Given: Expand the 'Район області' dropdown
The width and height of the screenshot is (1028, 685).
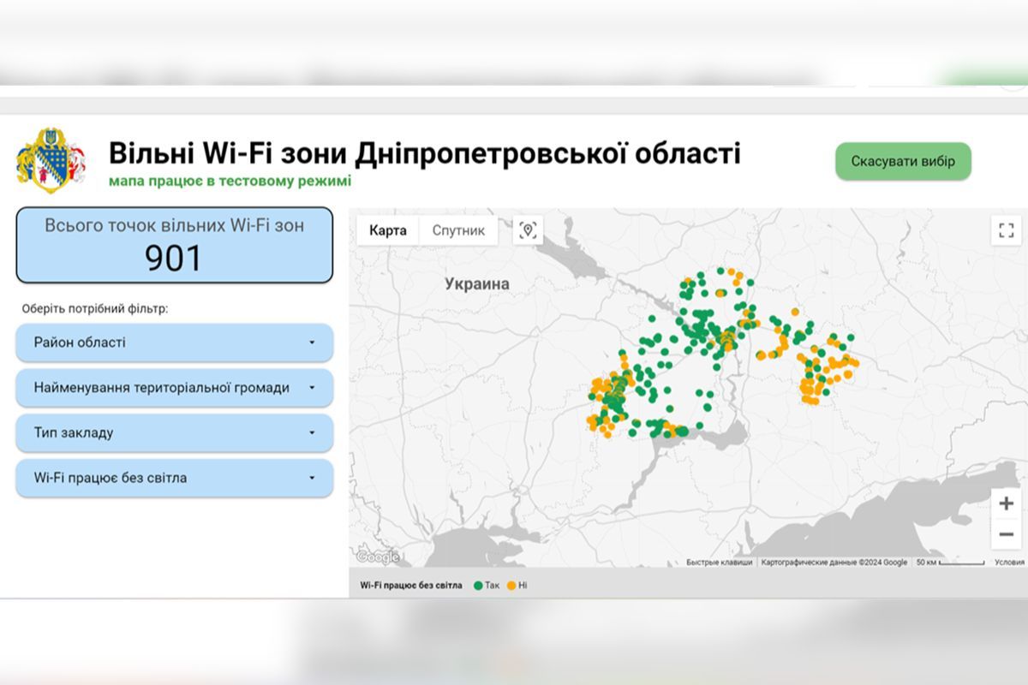Looking at the screenshot, I should coord(174,342).
